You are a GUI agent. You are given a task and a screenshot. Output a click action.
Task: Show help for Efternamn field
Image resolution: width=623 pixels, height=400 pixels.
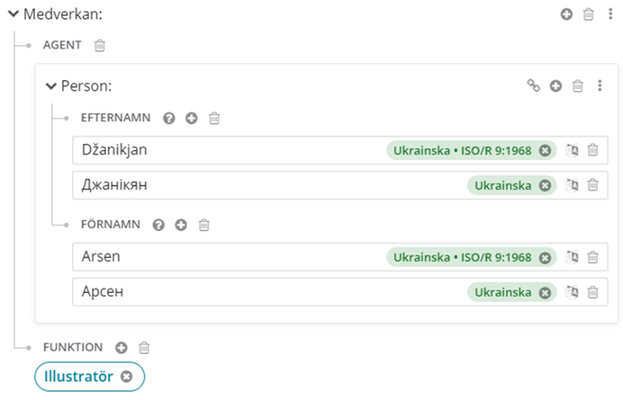(168, 118)
